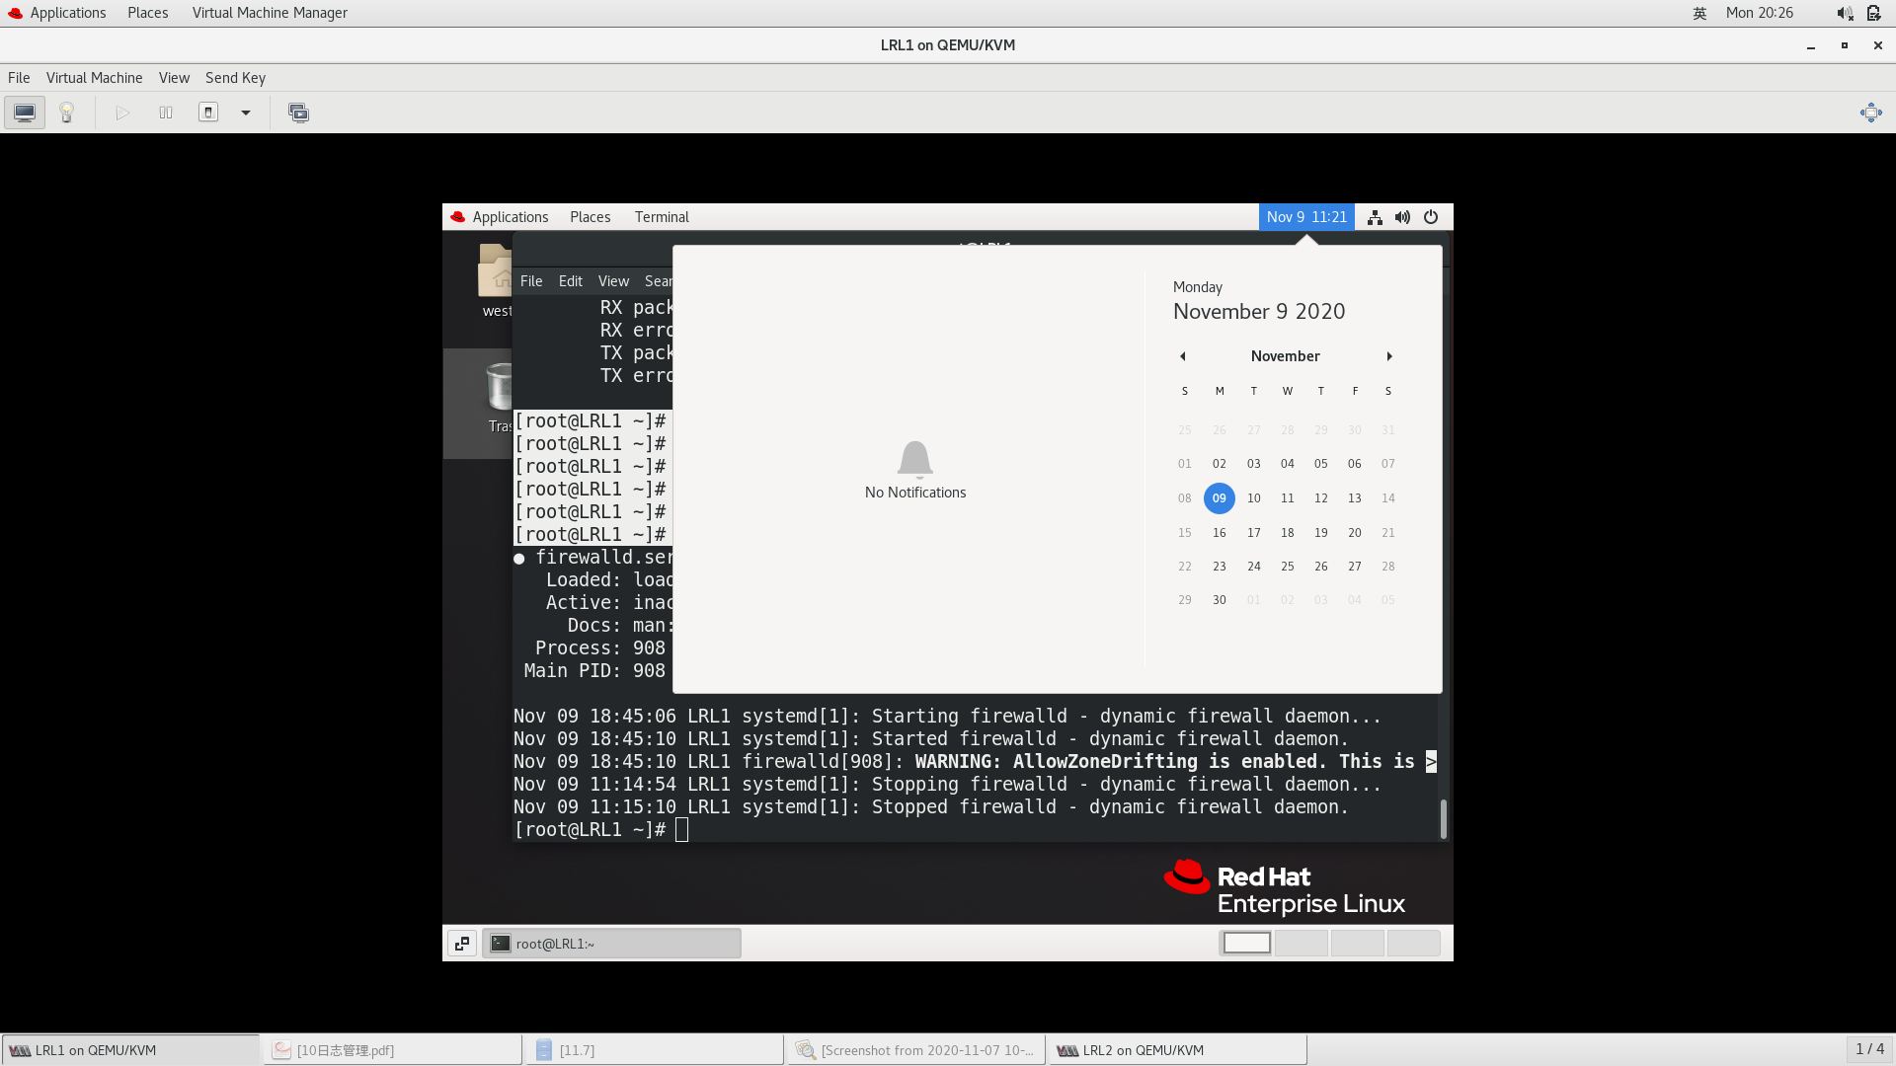Toggle fullscreen for the VM viewer

[x=1870, y=113]
